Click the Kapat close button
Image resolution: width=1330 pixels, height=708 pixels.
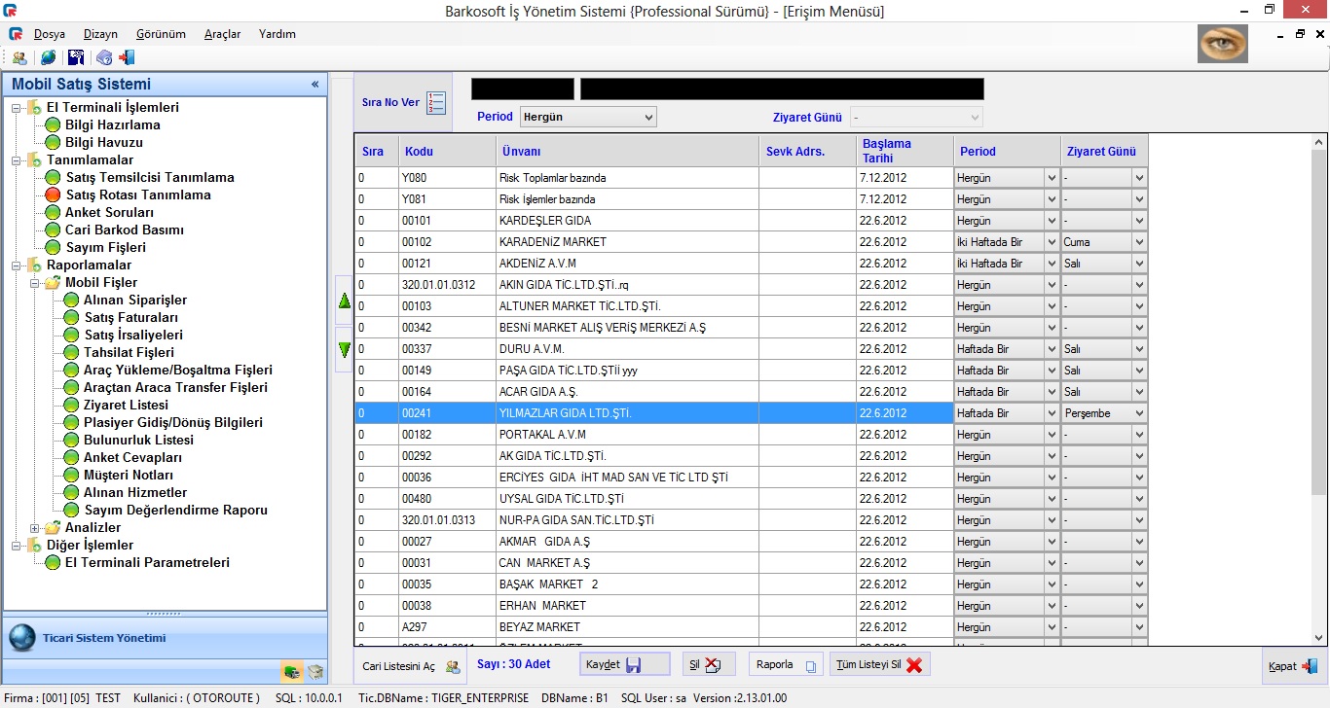(x=1292, y=666)
